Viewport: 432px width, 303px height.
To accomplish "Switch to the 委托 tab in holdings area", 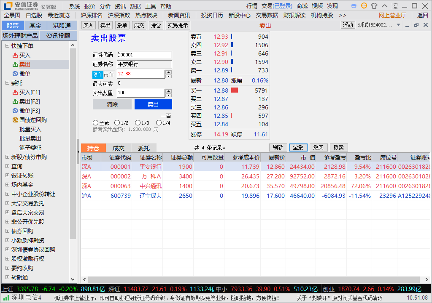I will [x=144, y=148].
